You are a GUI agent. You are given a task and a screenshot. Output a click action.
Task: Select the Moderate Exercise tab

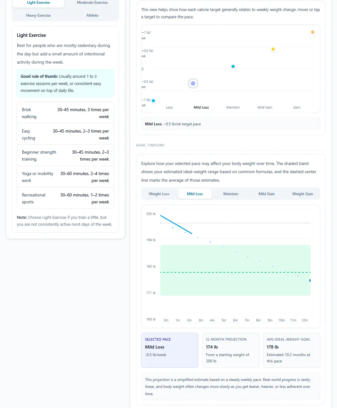click(x=92, y=3)
